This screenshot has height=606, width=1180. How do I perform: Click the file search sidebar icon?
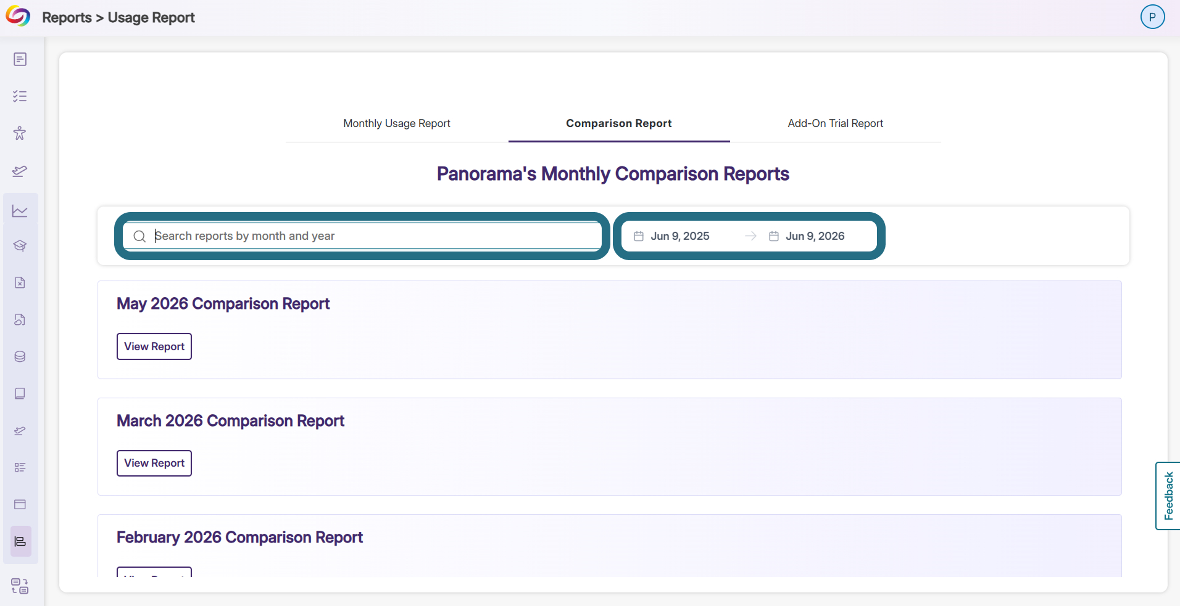click(x=20, y=319)
